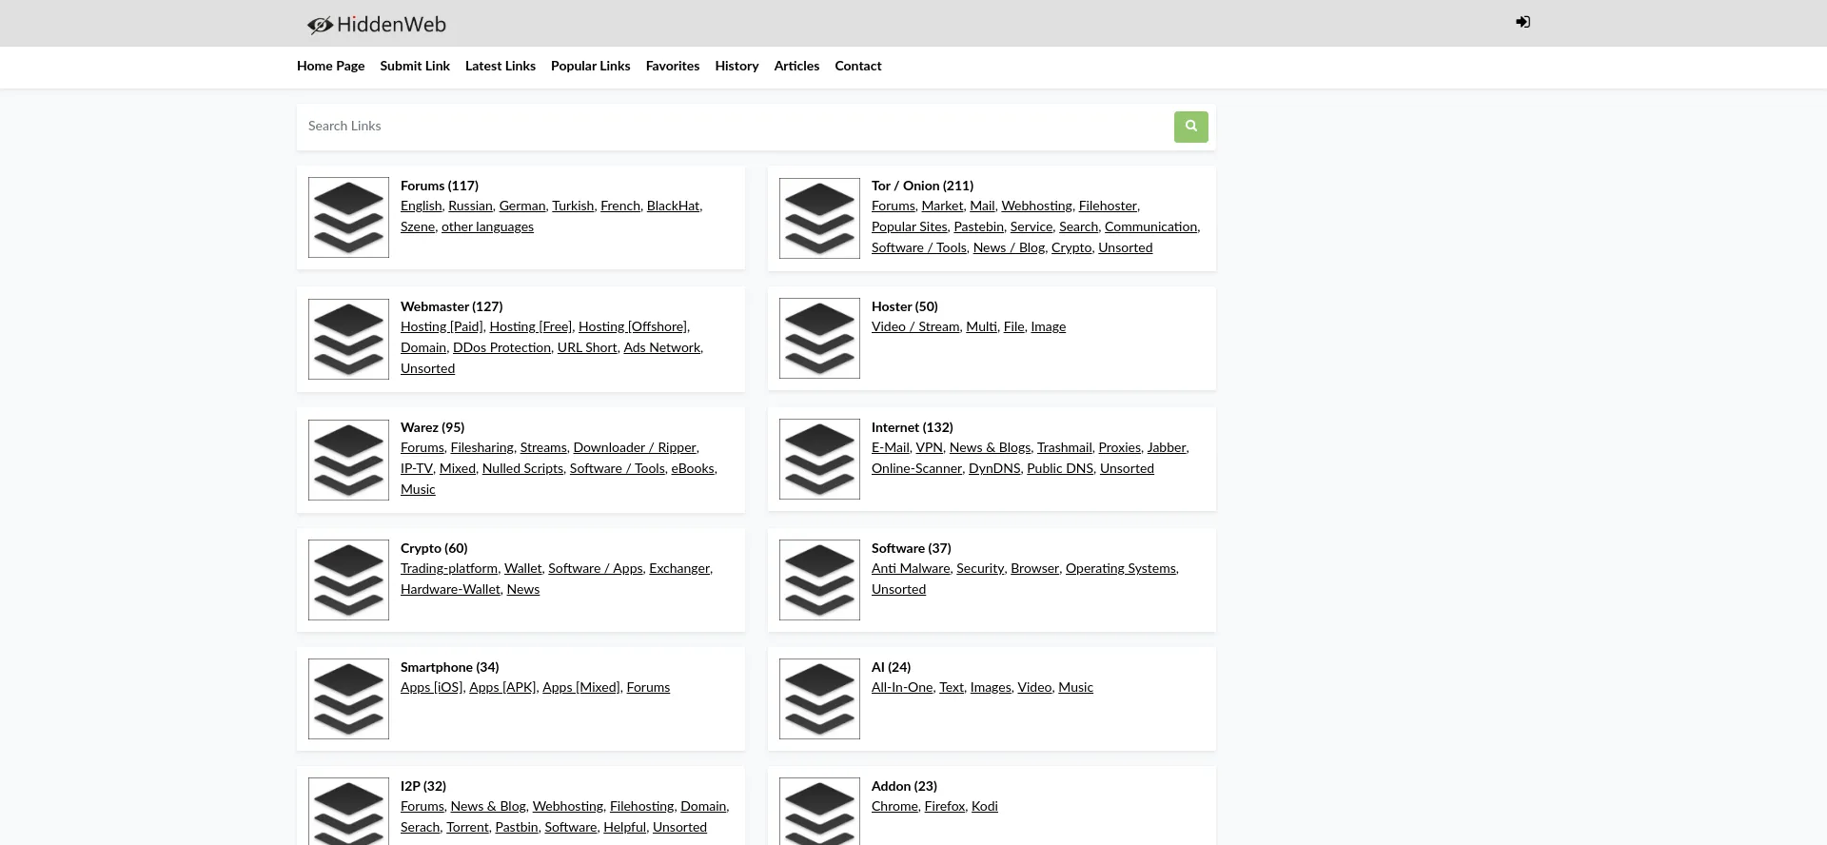Open the URL Short link

[x=587, y=348]
